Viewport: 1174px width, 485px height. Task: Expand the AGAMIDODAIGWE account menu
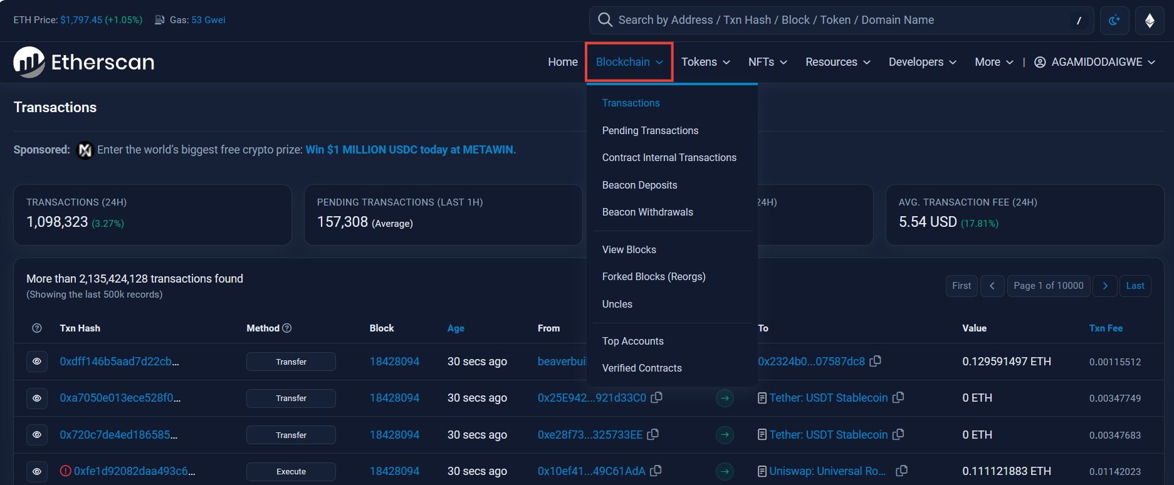tap(1094, 62)
